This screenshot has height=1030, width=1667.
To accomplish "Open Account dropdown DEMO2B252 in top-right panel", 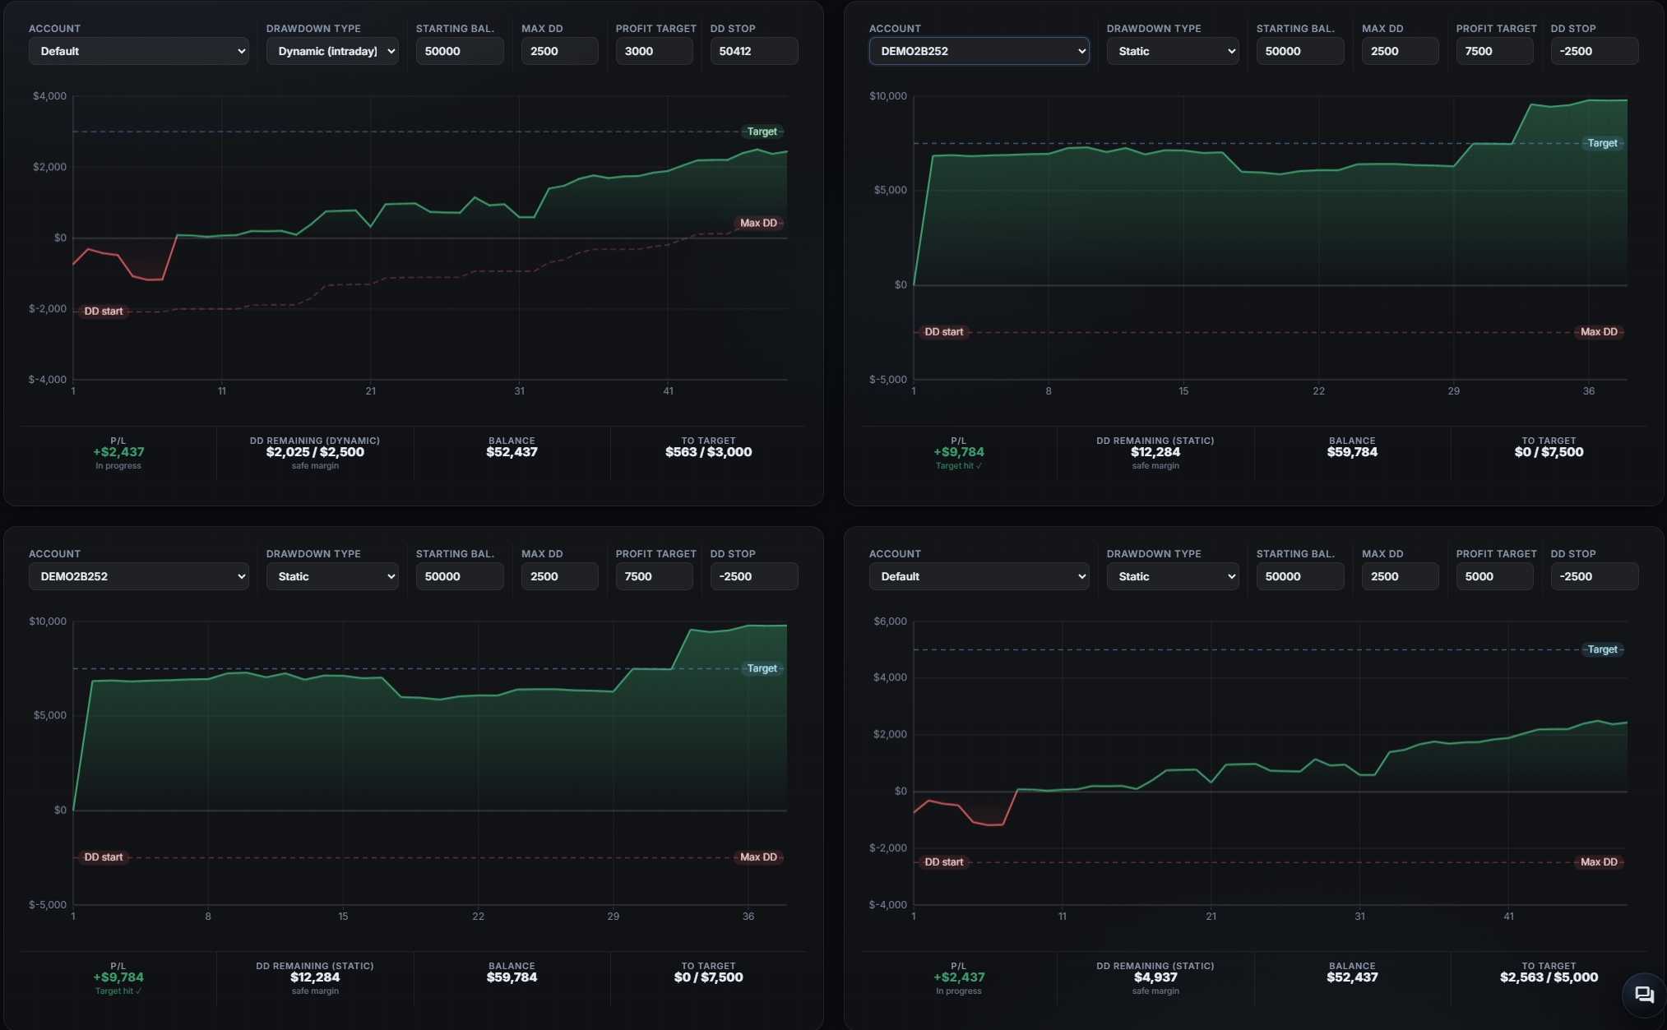I will pyautogui.click(x=979, y=51).
